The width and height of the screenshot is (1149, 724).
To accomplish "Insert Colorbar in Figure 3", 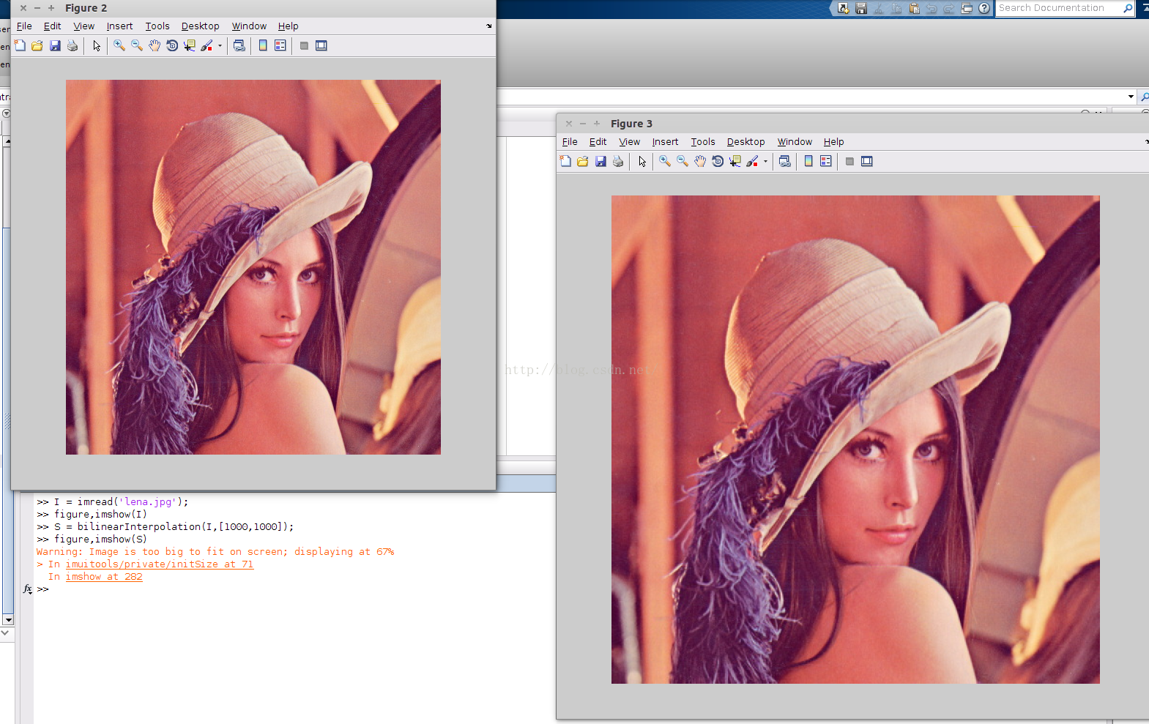I will click(x=808, y=161).
